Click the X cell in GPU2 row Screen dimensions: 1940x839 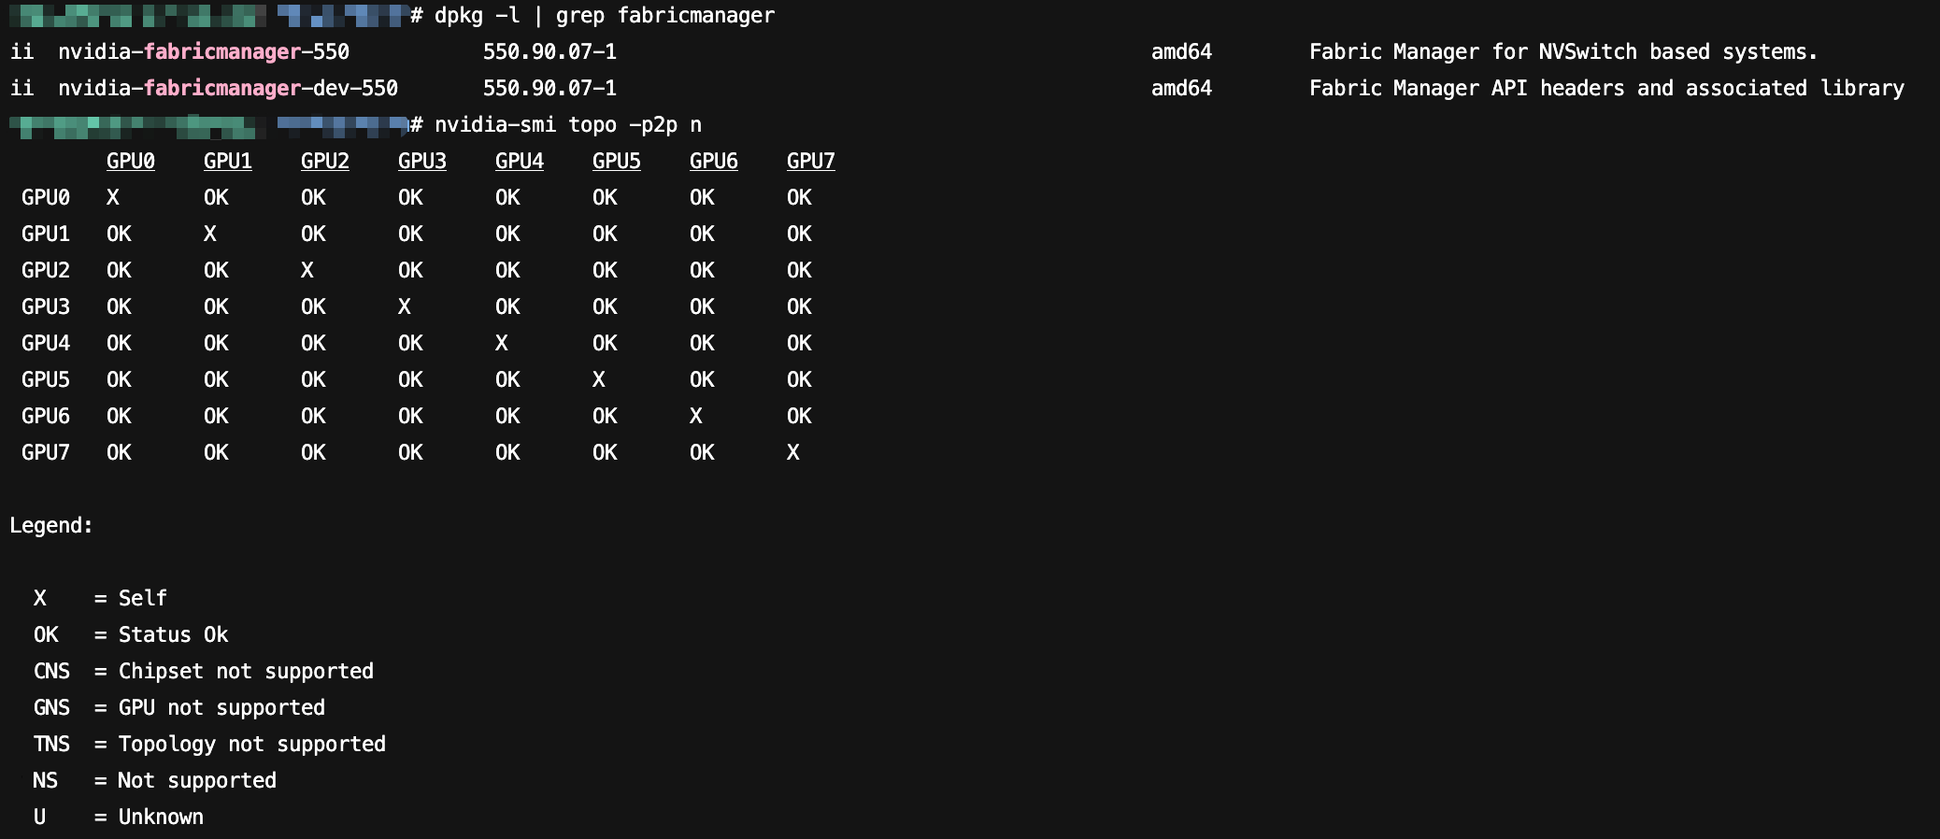[x=307, y=271]
